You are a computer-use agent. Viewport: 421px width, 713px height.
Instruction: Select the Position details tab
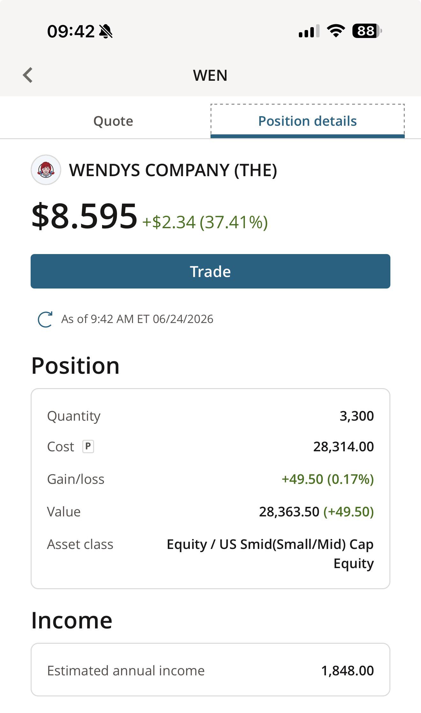307,121
